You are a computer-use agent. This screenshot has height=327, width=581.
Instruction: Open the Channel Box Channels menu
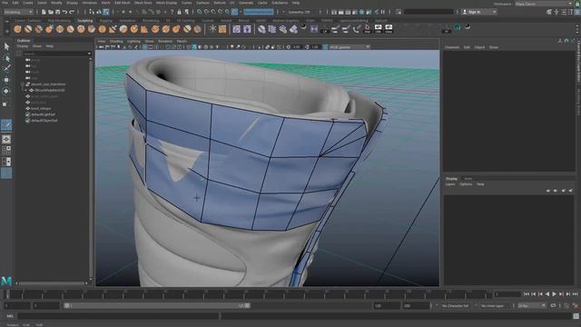coord(452,47)
